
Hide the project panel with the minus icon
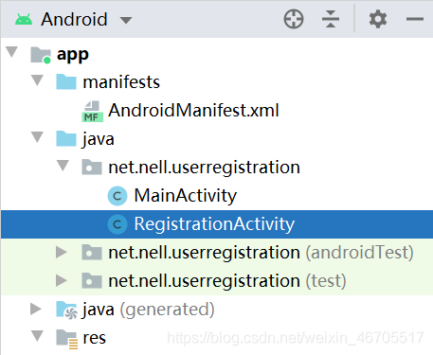coord(415,19)
